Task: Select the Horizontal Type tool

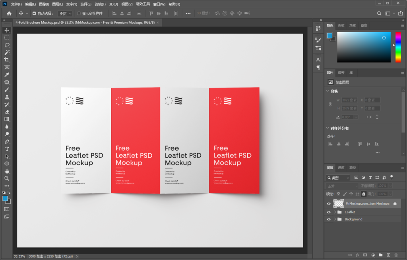Action: pos(7,149)
